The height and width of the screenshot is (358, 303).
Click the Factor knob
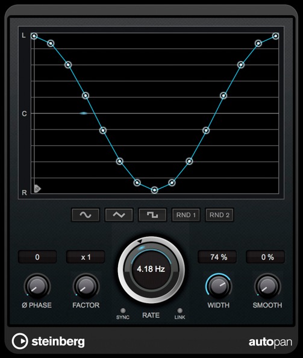pos(86,286)
